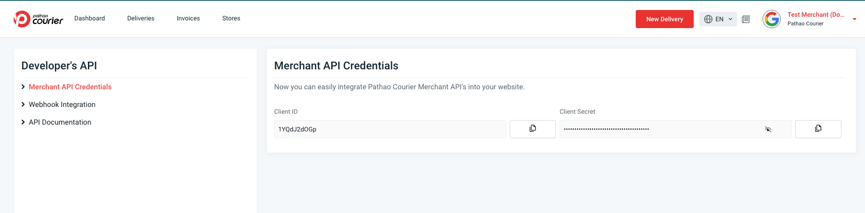Click the Client ID field

click(390, 129)
